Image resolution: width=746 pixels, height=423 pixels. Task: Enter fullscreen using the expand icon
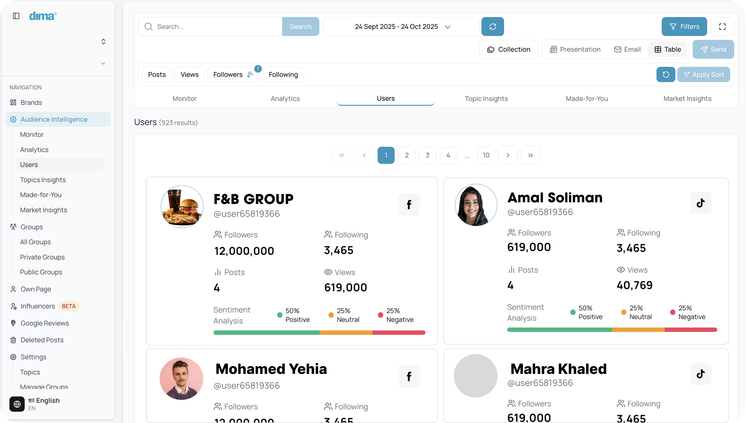point(722,27)
